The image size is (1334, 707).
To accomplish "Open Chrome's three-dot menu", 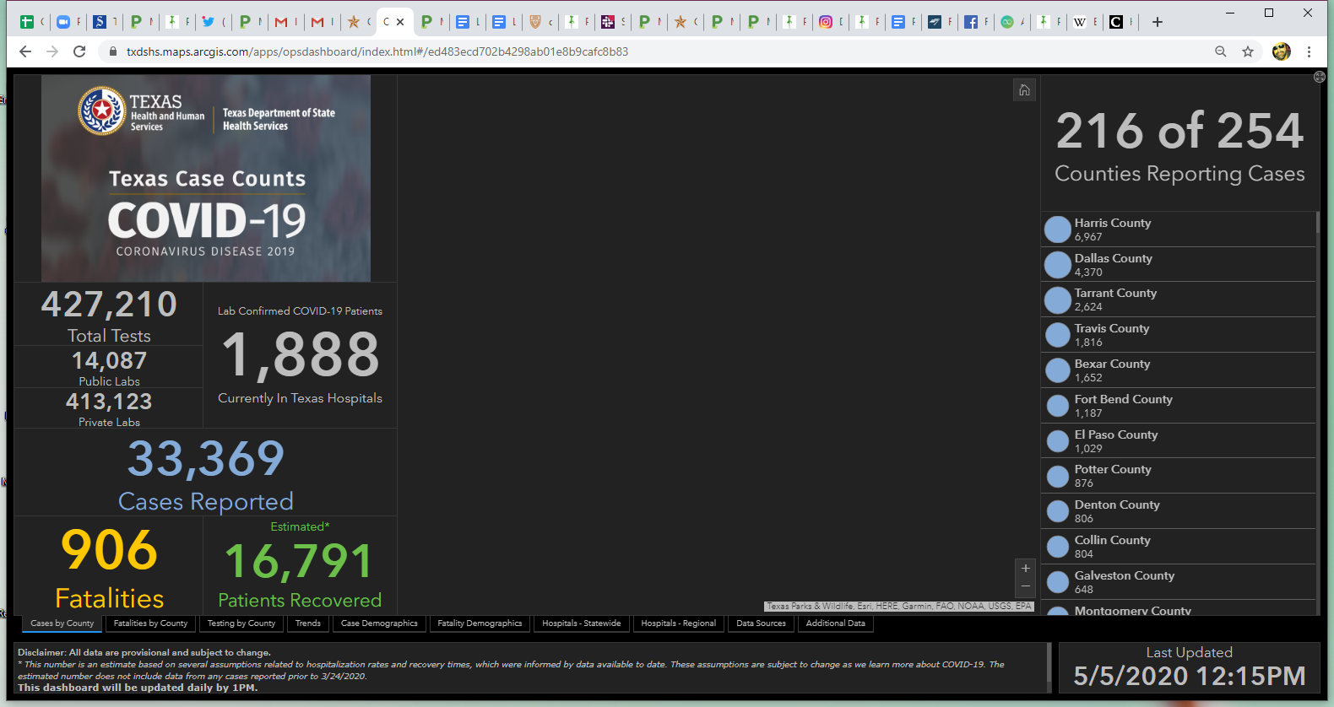I will tap(1309, 51).
